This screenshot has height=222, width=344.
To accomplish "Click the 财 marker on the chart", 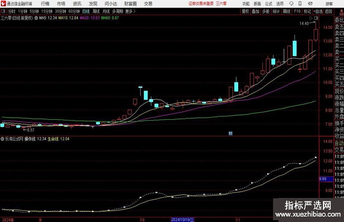I will pyautogui.click(x=230, y=133).
